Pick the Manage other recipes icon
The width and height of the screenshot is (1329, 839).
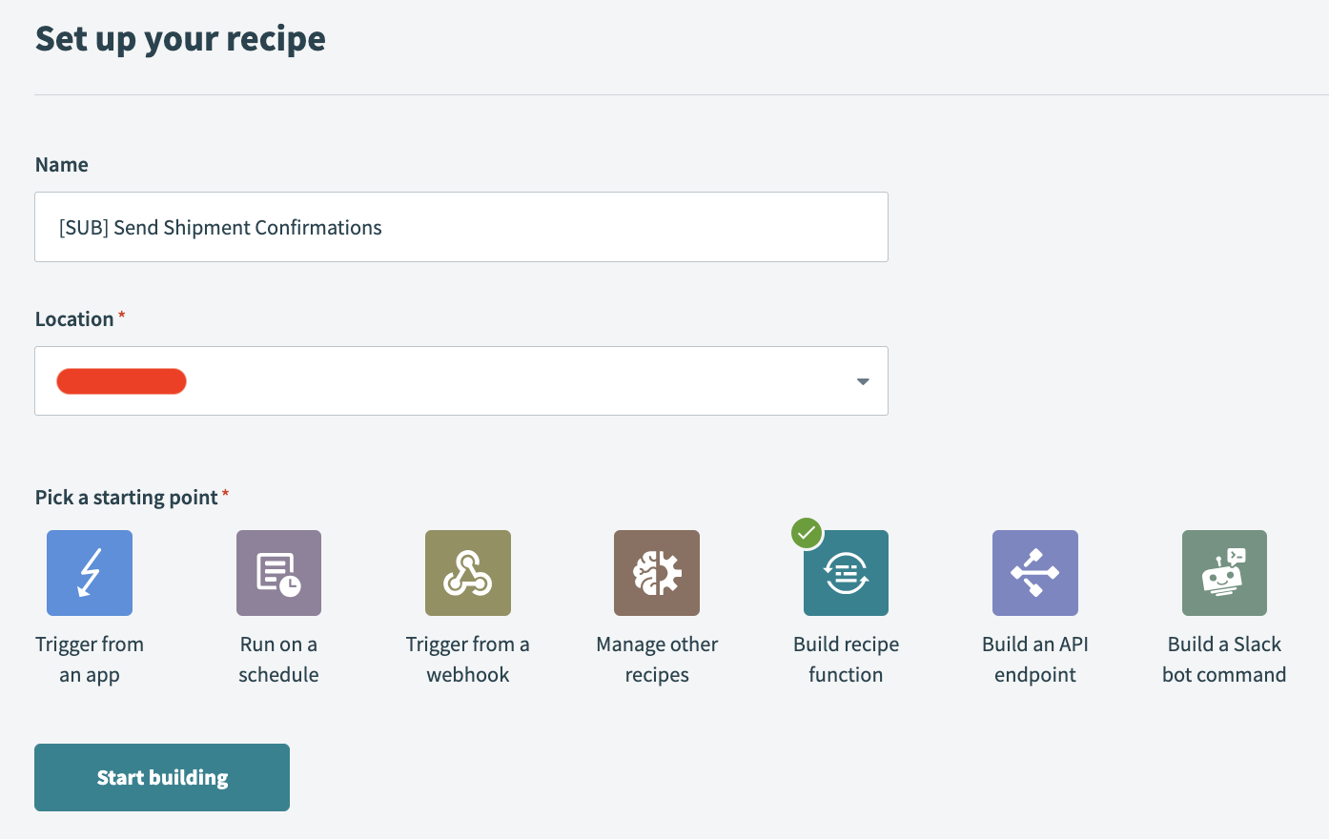[x=656, y=572]
